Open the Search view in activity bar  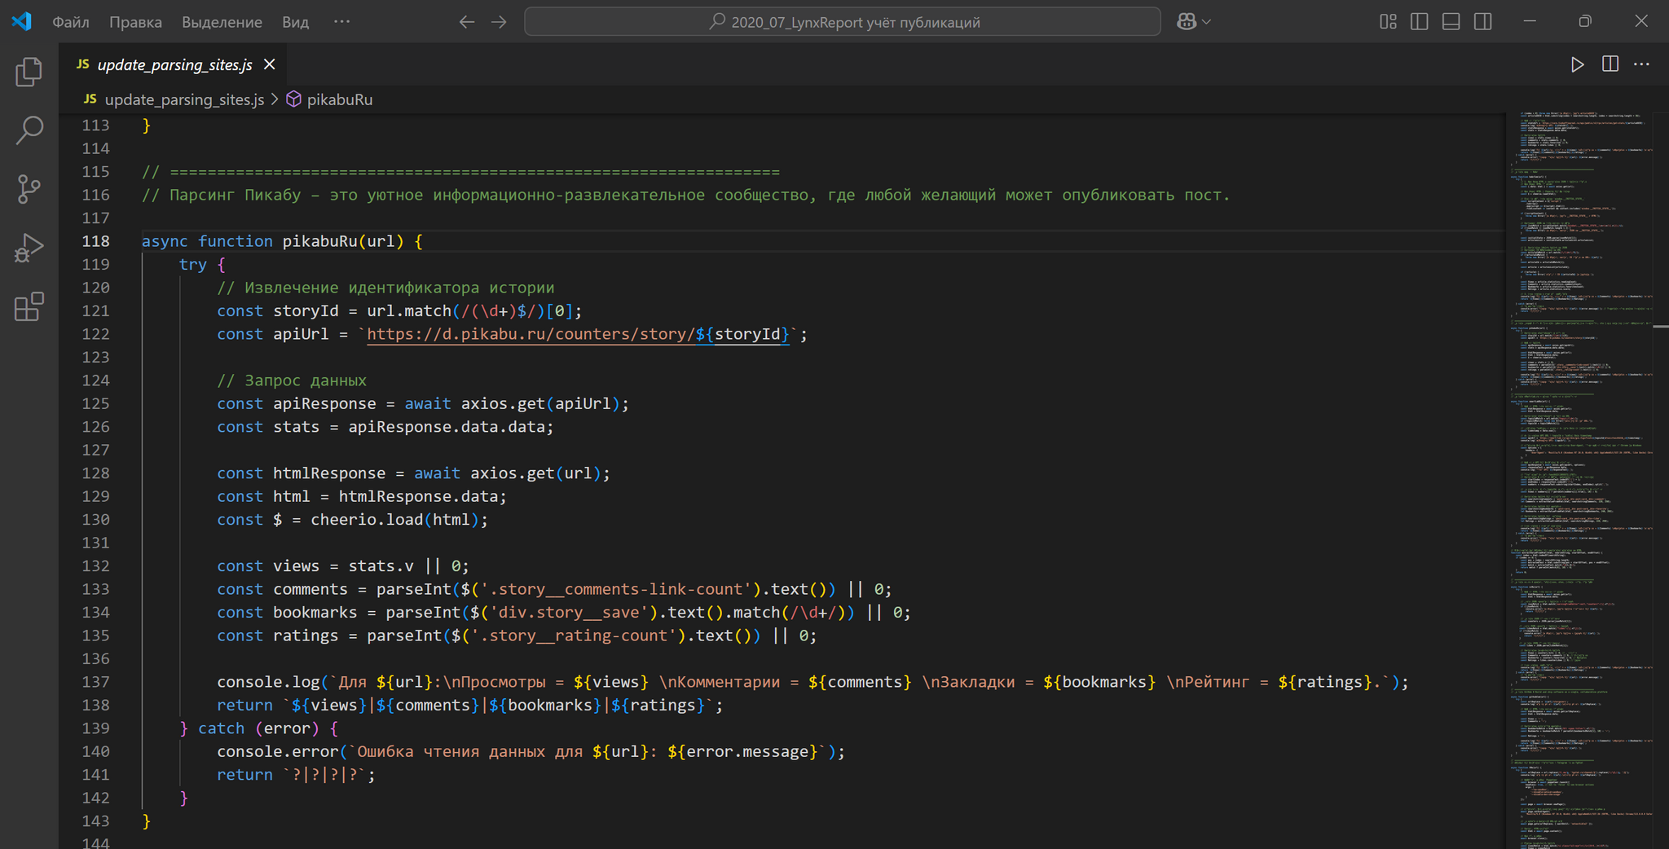click(x=29, y=130)
